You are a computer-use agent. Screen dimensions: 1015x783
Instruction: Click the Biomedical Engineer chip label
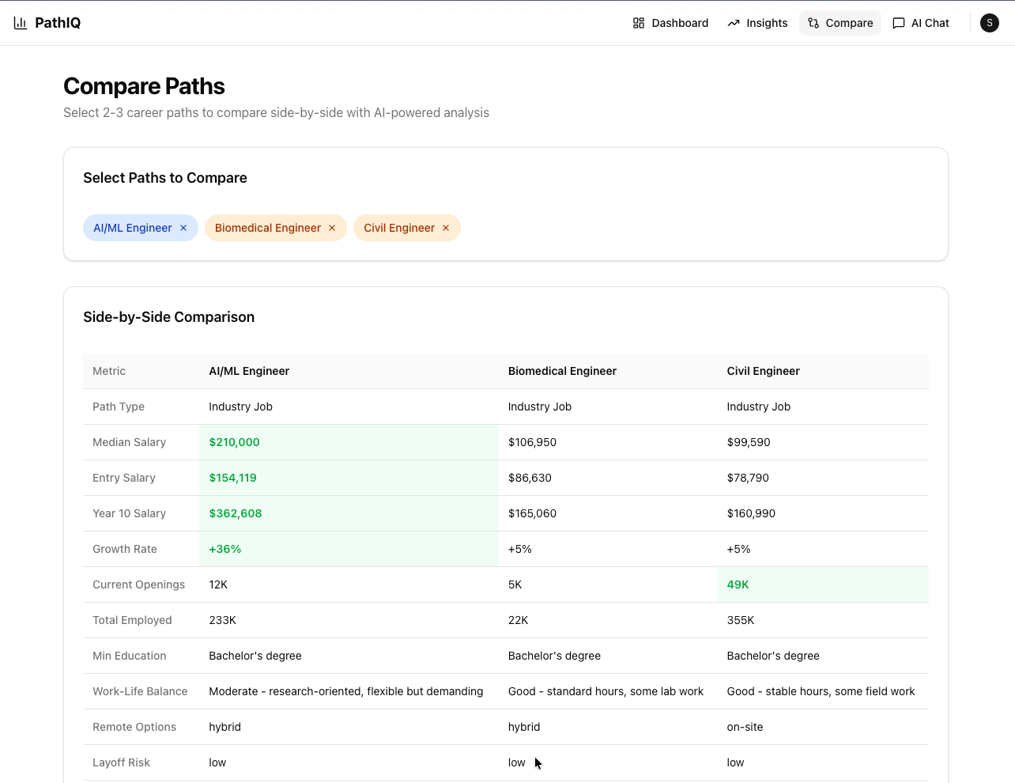tap(268, 228)
